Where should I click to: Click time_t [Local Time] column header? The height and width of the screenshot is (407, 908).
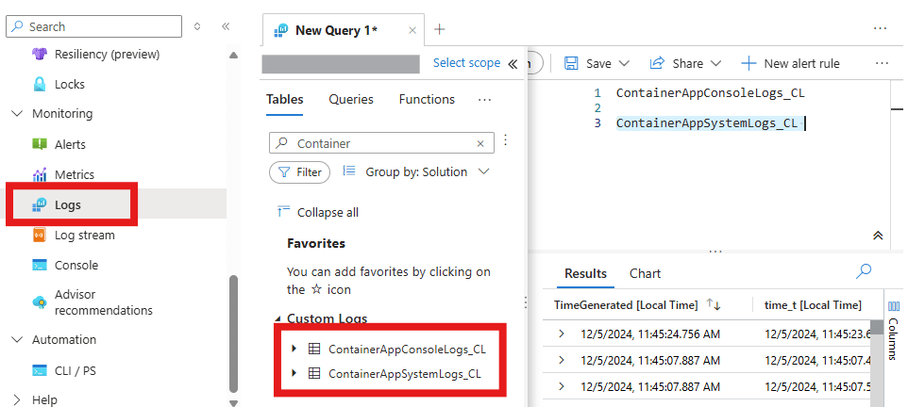[813, 305]
